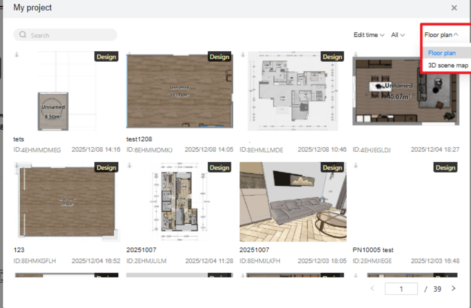Open floor plan thumbnail with ID 8EHMLLMDE
Viewport: 471px width, 308px height.
(x=293, y=91)
